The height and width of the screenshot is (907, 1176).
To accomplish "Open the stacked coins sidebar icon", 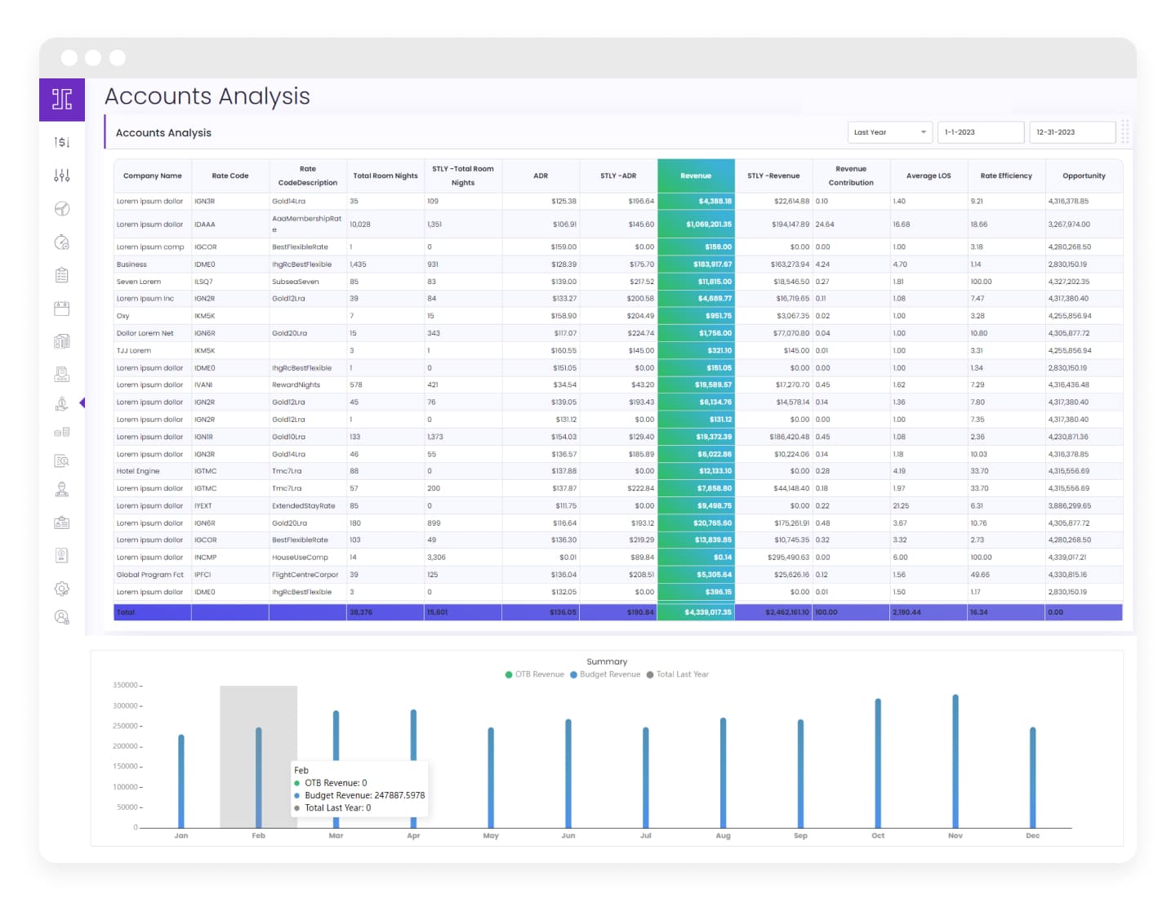I will tap(62, 432).
